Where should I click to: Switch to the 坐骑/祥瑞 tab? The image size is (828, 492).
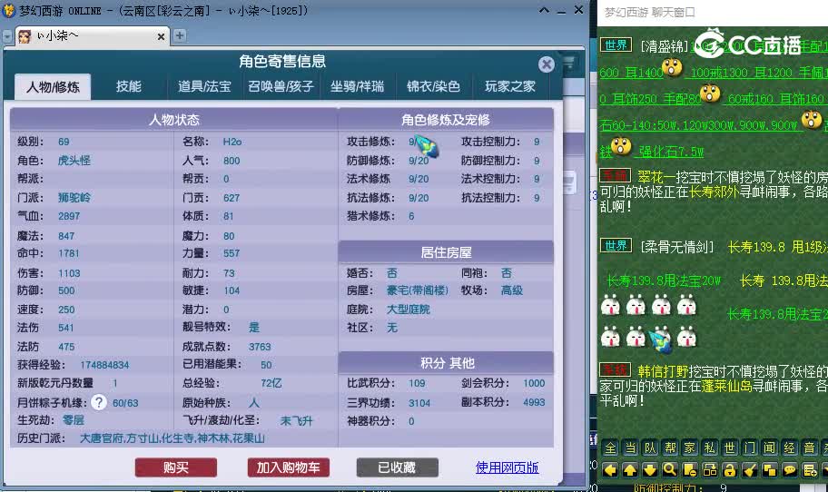click(358, 86)
